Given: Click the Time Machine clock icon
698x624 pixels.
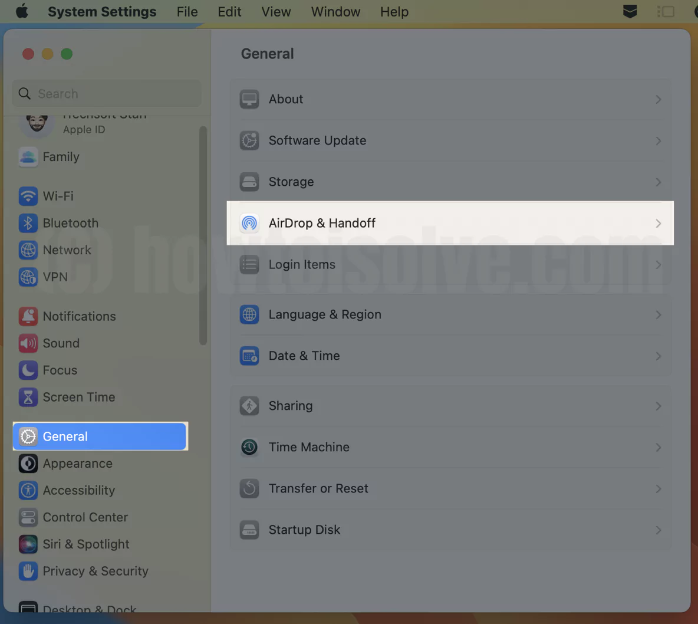Looking at the screenshot, I should pyautogui.click(x=249, y=447).
